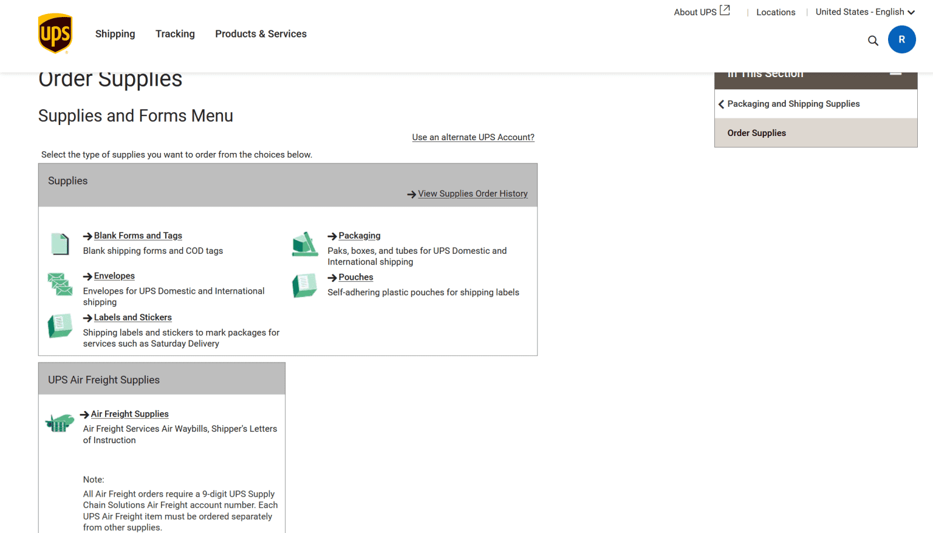This screenshot has width=933, height=533.
Task: Click Use an alternate UPS Account link
Action: click(473, 137)
